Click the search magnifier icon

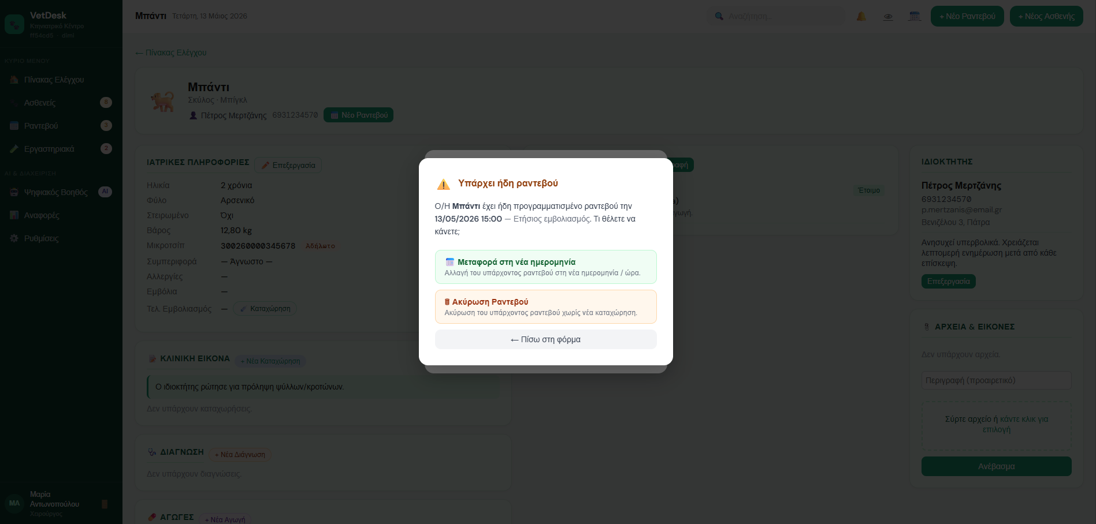point(719,16)
